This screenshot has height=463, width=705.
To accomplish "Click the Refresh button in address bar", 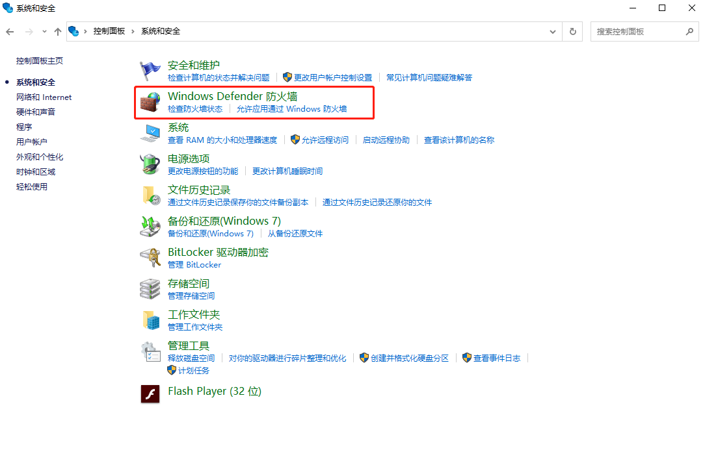I will pyautogui.click(x=573, y=31).
